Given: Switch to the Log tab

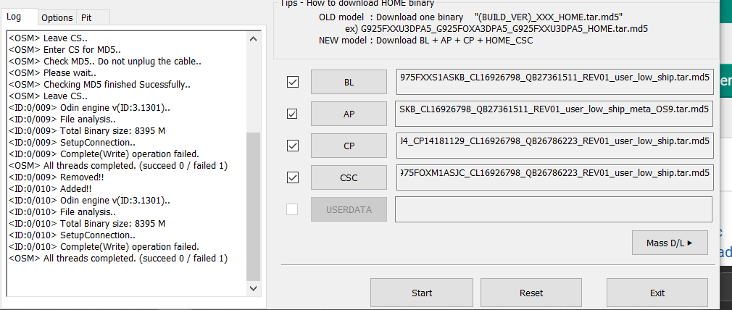Looking at the screenshot, I should point(19,17).
